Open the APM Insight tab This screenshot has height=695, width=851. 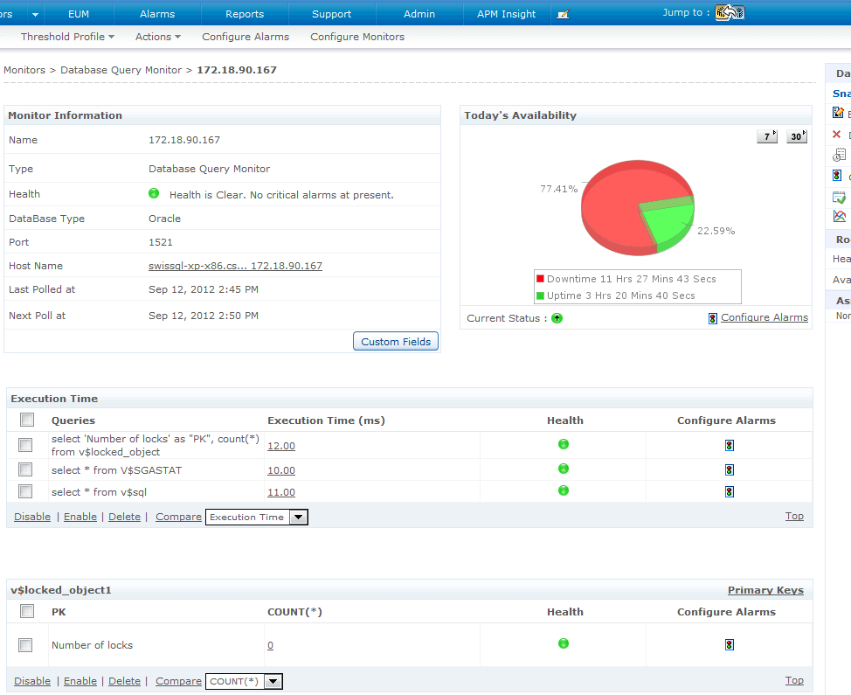coord(507,14)
